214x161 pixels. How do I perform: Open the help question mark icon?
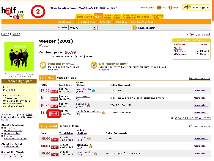(170, 7)
